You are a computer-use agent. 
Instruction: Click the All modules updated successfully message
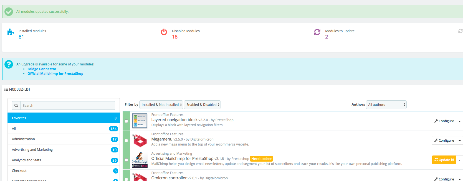tap(42, 12)
